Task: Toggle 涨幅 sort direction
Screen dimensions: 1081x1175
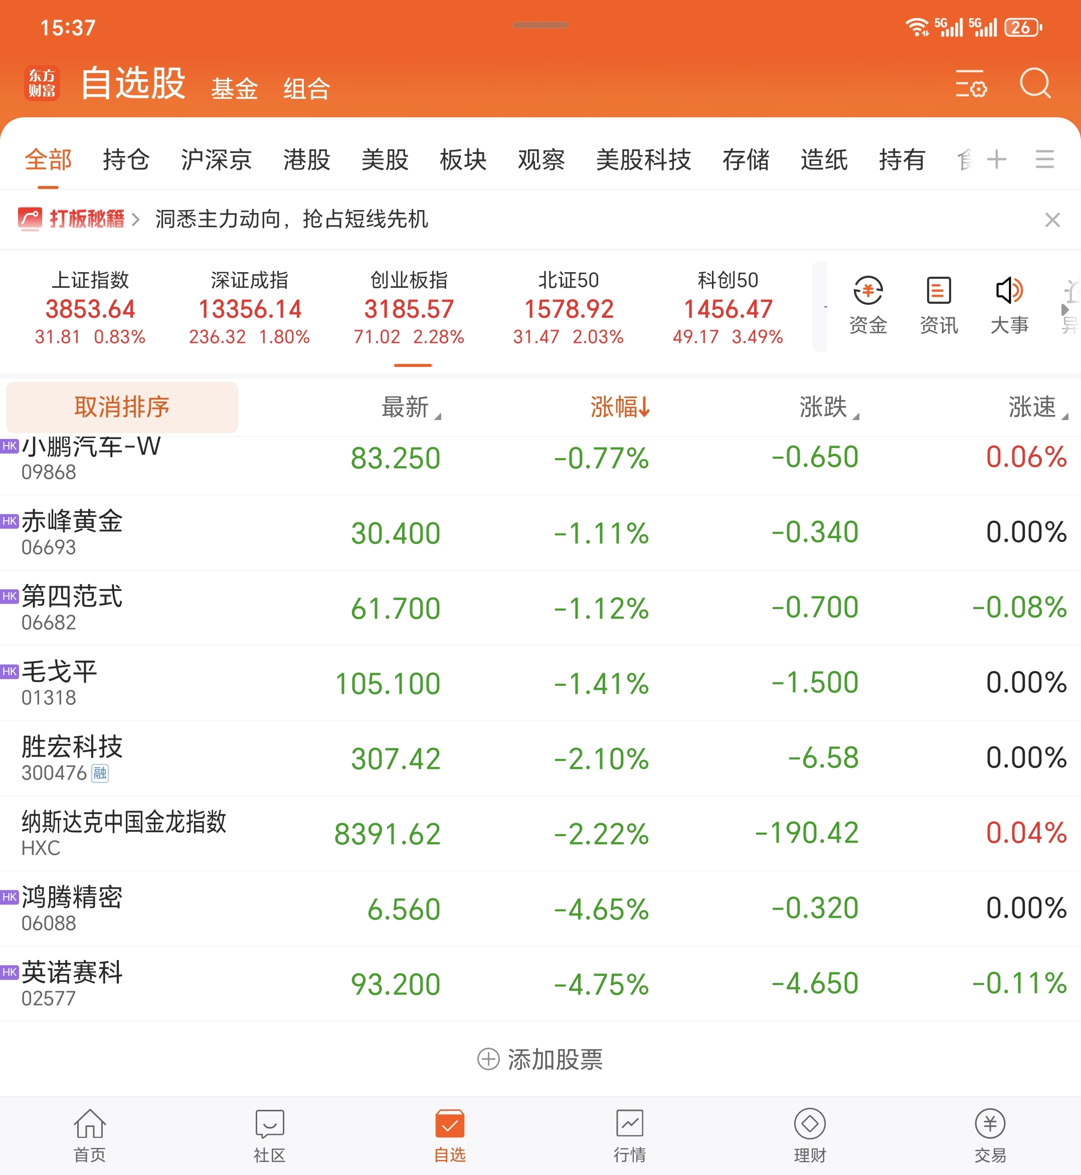Action: pos(620,407)
